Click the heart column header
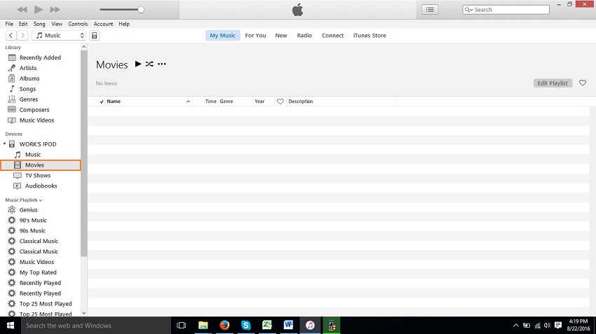The height and width of the screenshot is (334, 596). pyautogui.click(x=280, y=102)
